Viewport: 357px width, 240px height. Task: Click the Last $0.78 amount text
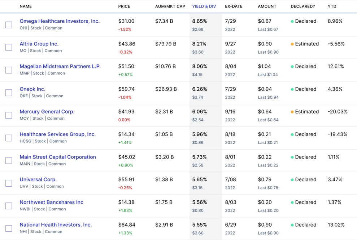tap(268, 188)
